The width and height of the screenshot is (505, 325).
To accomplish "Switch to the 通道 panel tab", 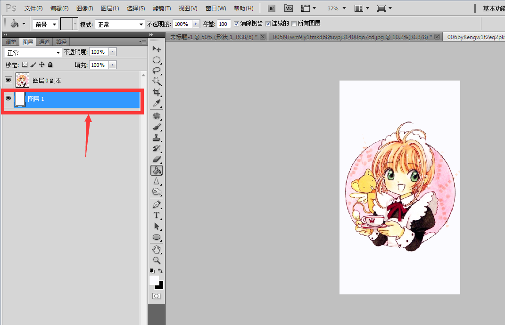I will [44, 42].
